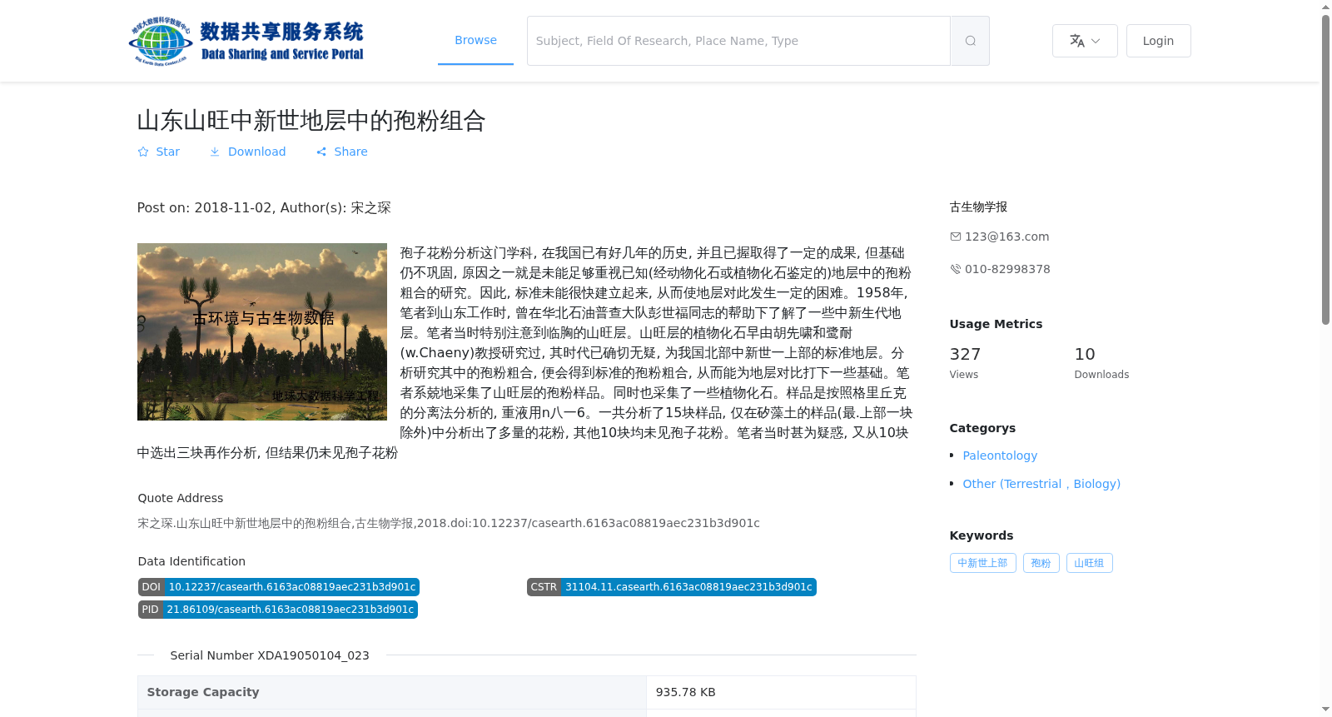This screenshot has width=1332, height=717.
Task: Click the 935.78 KB storage value
Action: (x=685, y=692)
